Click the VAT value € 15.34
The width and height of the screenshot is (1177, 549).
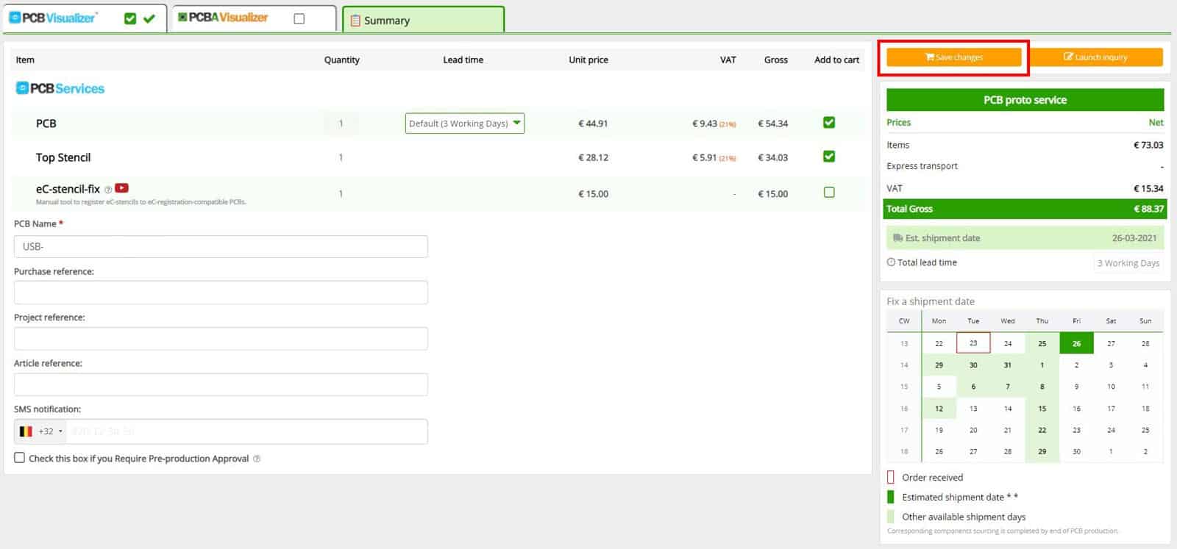point(1148,189)
